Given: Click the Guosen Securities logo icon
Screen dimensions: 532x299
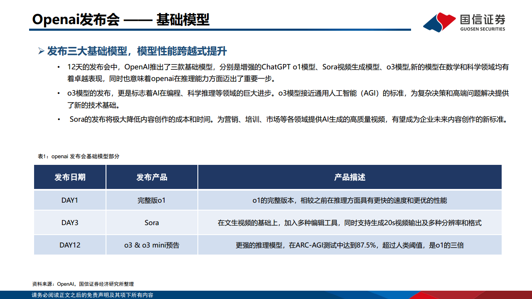Looking at the screenshot, I should tap(439, 22).
